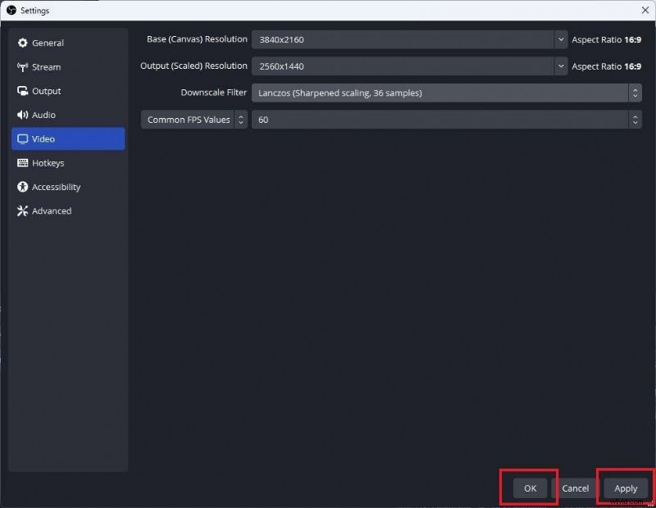Screen dimensions: 656x508
Task: Cancel out of the Settings window
Action: (575, 488)
